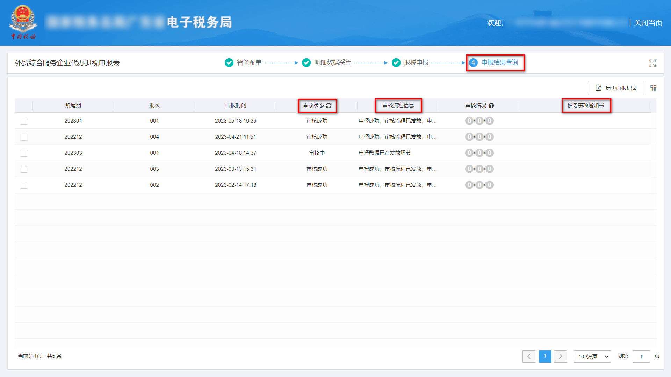Click 关闭当页 link in header
Image resolution: width=671 pixels, height=377 pixels.
pyautogui.click(x=648, y=23)
